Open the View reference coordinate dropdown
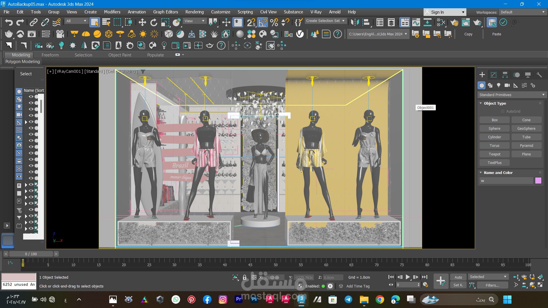Viewport: 548px width, 308px height. [x=194, y=21]
